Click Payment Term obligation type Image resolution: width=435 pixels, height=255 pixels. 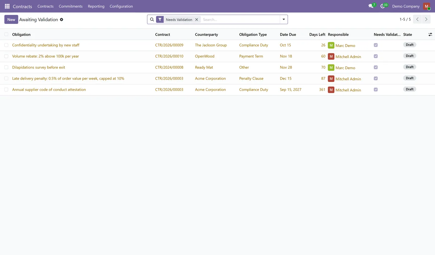[251, 56]
